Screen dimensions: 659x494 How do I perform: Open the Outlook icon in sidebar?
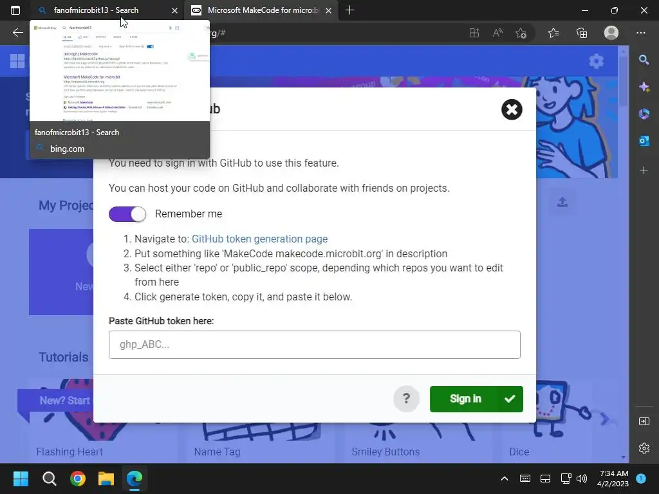tap(644, 141)
